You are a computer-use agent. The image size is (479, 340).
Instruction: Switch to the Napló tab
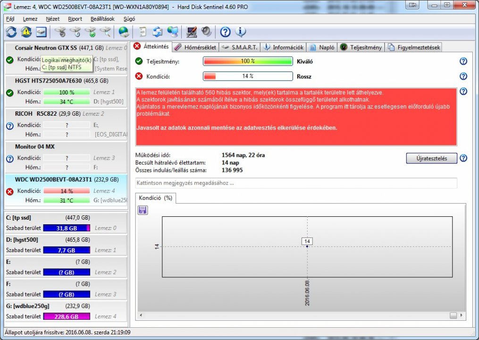click(x=322, y=47)
